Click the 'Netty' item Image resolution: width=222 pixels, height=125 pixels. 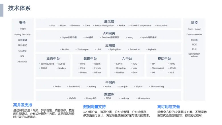coord(172,64)
